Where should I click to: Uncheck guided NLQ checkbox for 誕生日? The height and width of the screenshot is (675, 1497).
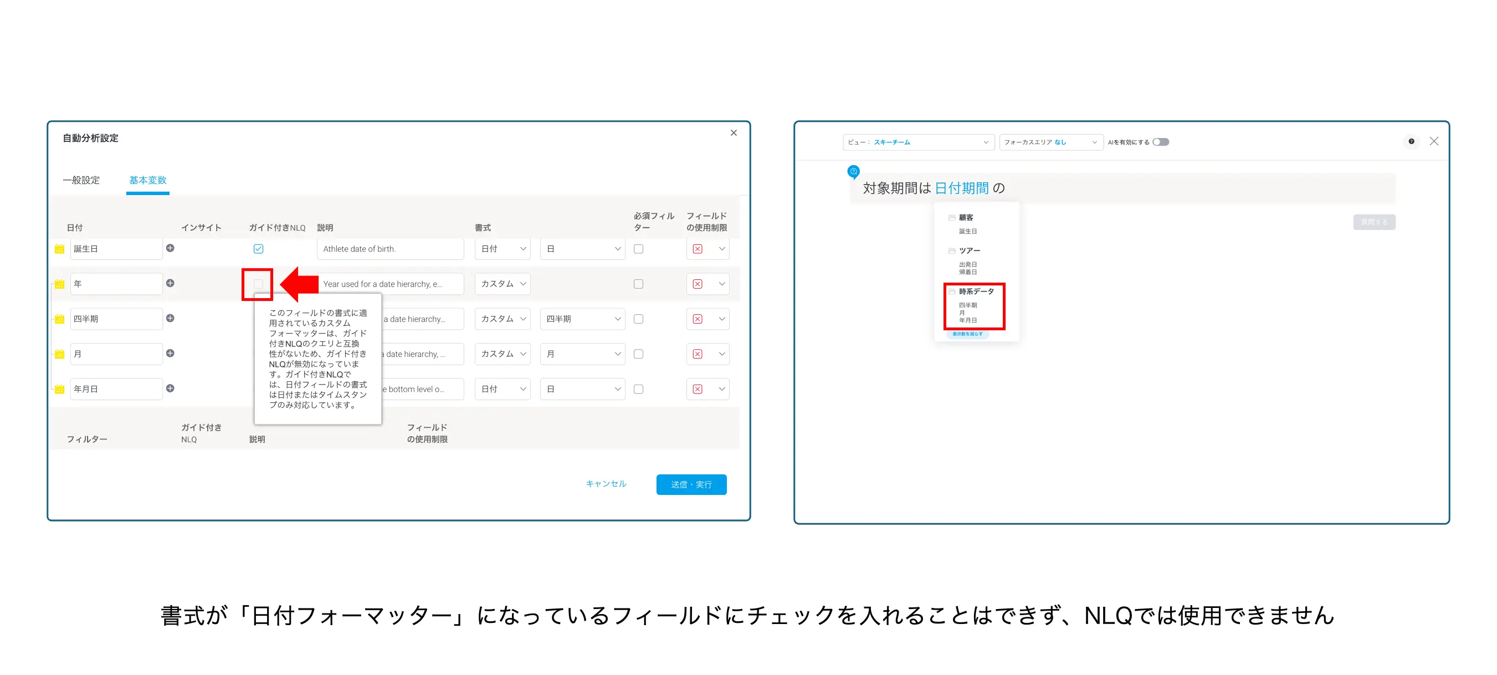click(259, 249)
